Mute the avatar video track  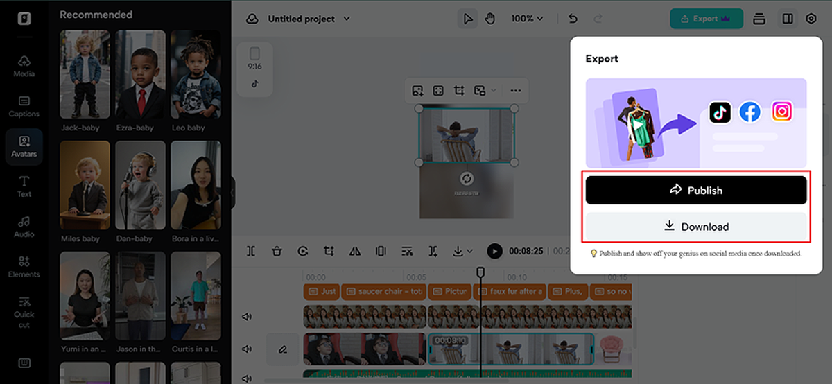[x=246, y=317]
